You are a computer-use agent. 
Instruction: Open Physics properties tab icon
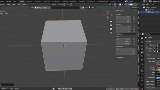coord(142,74)
